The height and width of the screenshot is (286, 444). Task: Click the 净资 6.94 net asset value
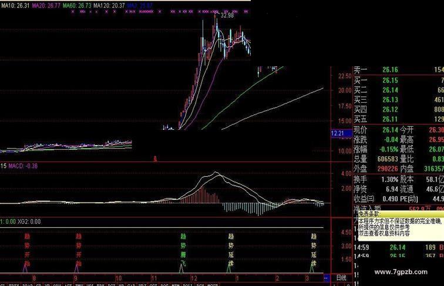[392, 189]
